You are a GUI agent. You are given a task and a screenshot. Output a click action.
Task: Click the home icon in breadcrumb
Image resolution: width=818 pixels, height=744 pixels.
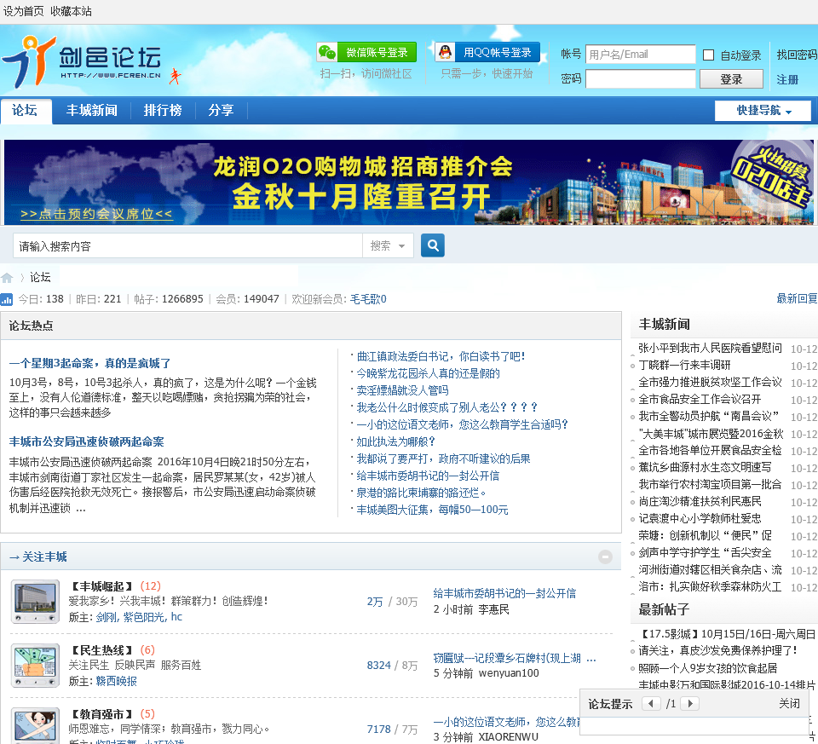point(7,278)
